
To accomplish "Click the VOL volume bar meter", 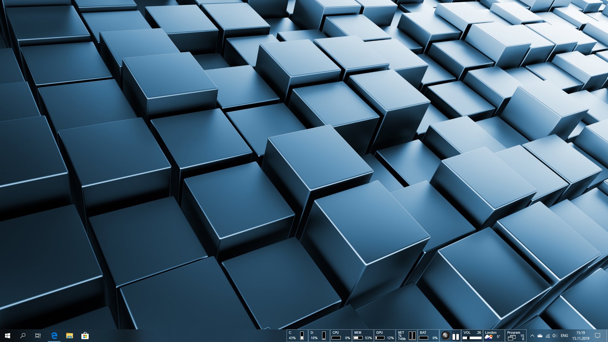I will click(x=472, y=336).
